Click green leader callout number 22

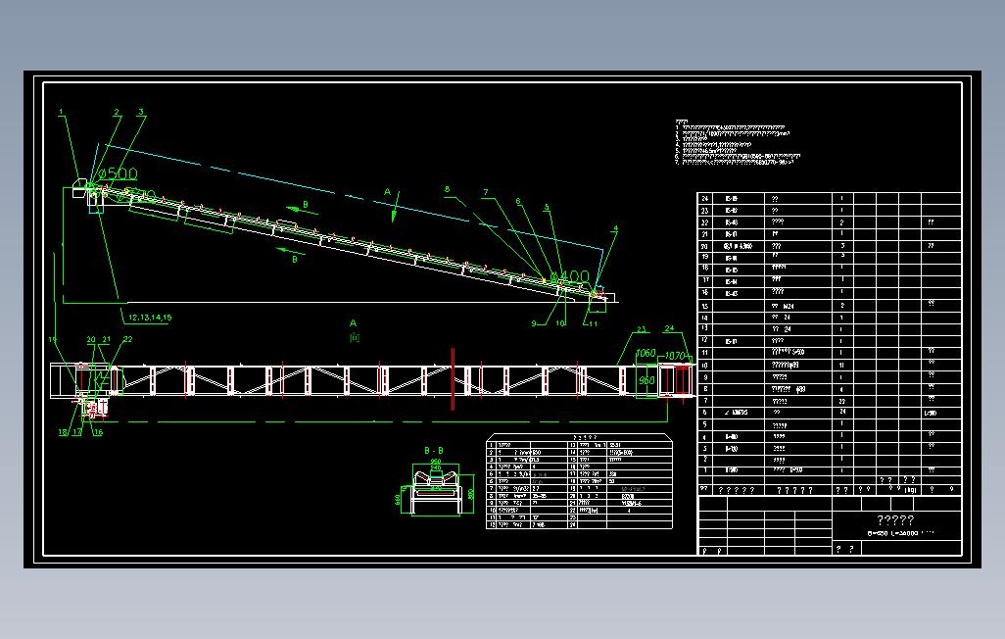127,339
